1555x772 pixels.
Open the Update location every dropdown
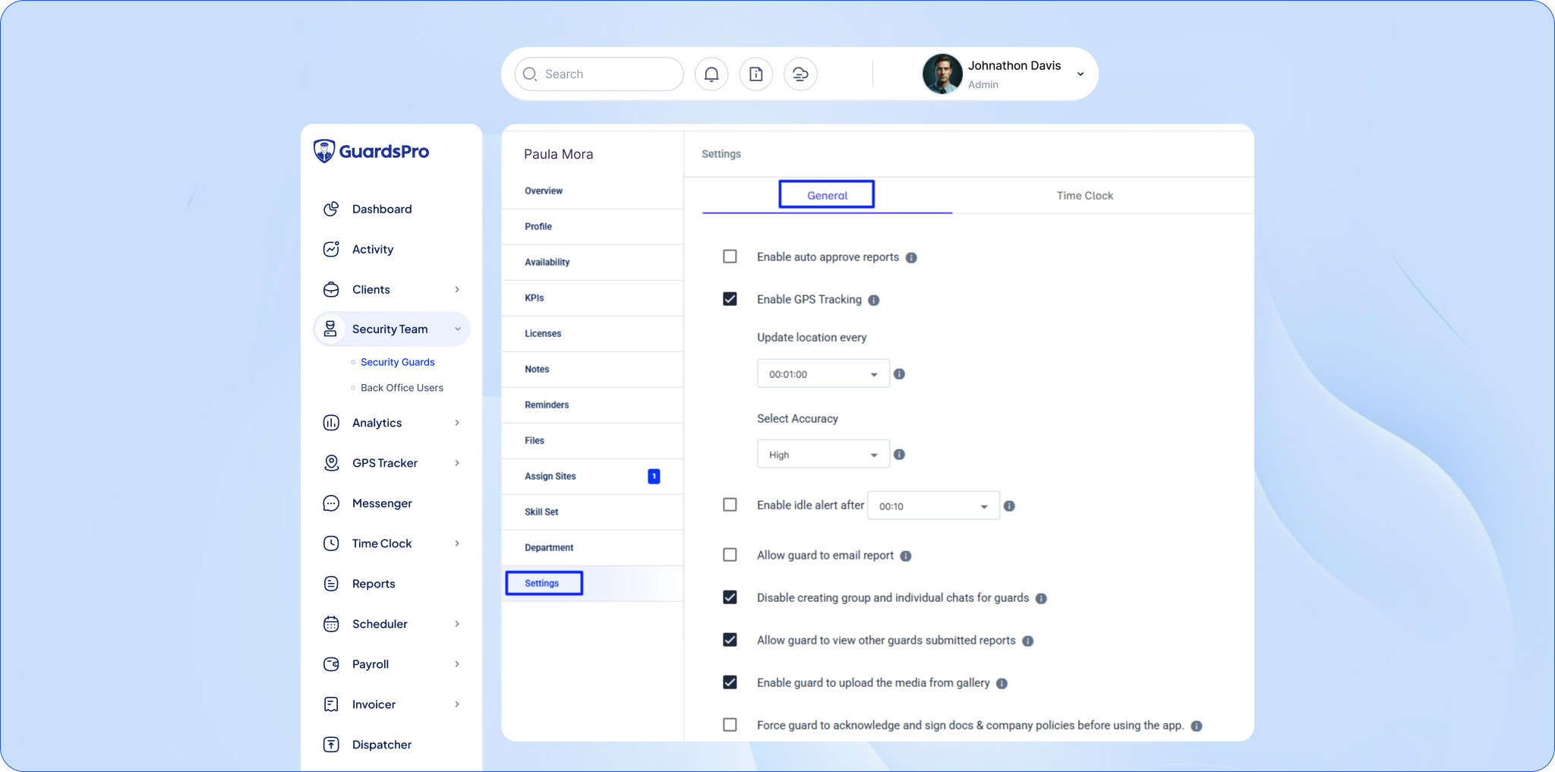(x=823, y=374)
